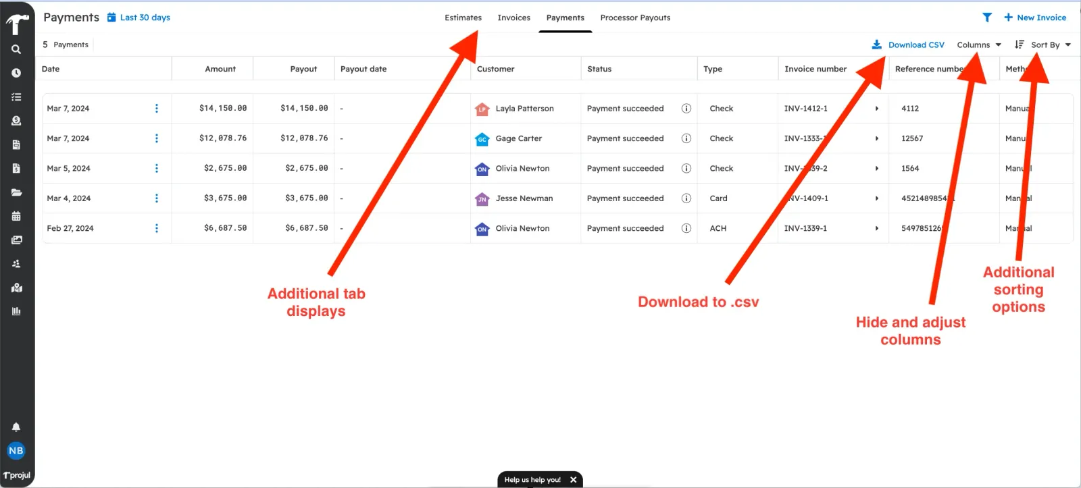The image size is (1081, 488).
Task: Click Jesse Newman's JN avatar icon
Action: click(x=482, y=199)
